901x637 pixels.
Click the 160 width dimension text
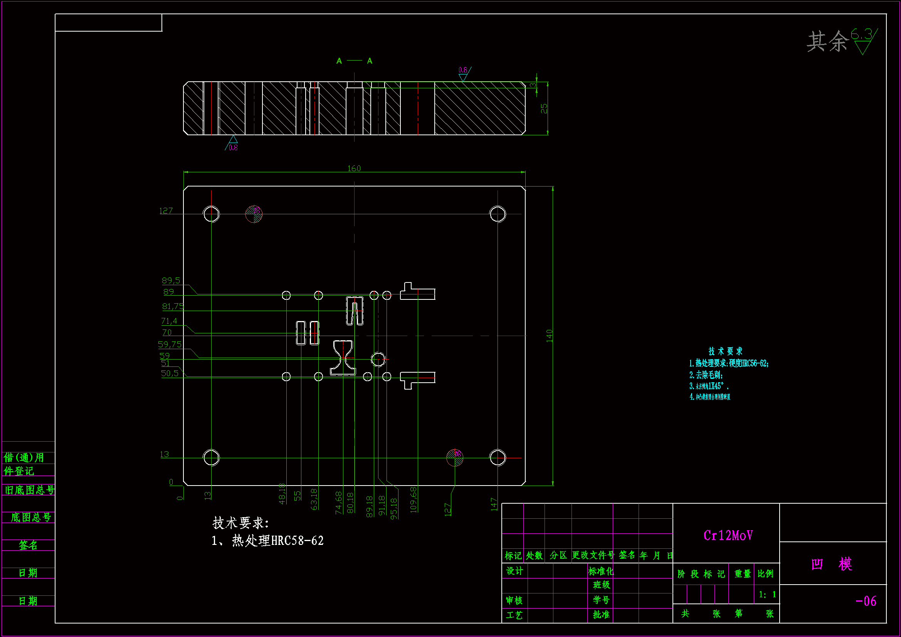(354, 168)
